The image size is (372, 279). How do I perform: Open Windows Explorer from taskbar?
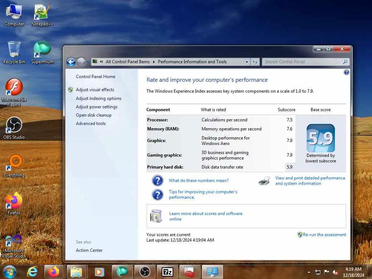pos(76,272)
